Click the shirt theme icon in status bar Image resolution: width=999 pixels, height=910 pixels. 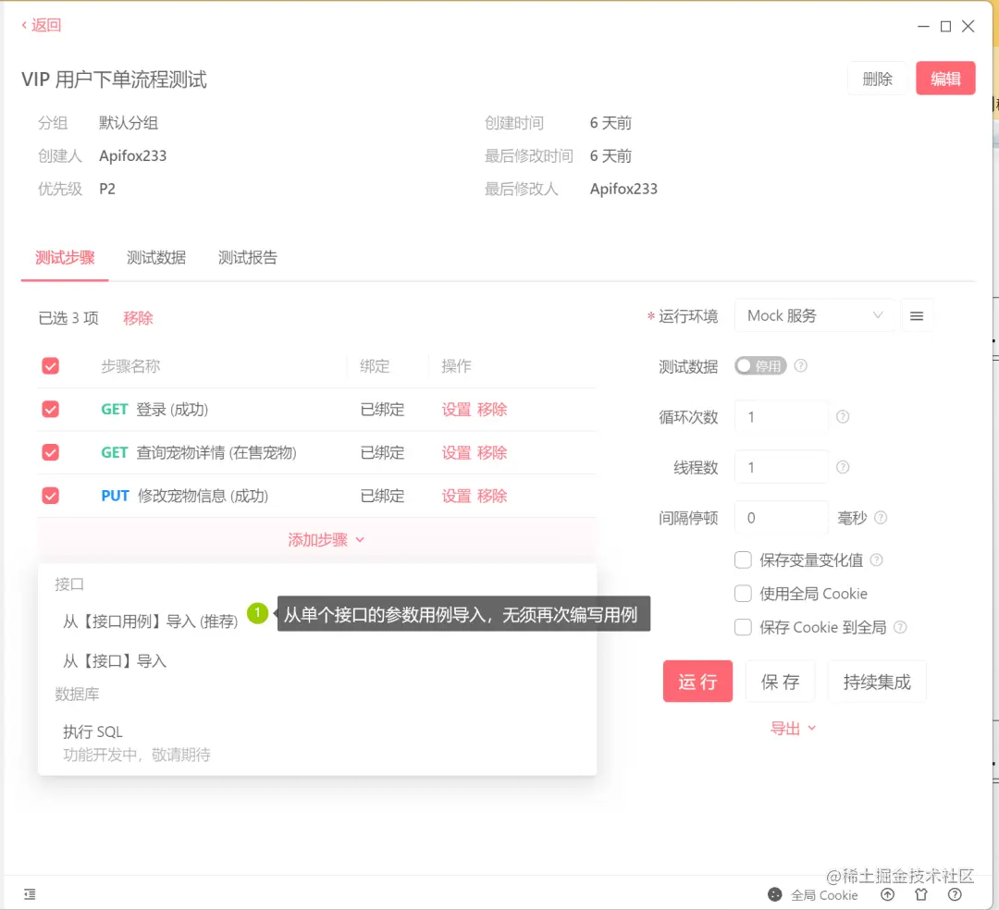pos(921,894)
